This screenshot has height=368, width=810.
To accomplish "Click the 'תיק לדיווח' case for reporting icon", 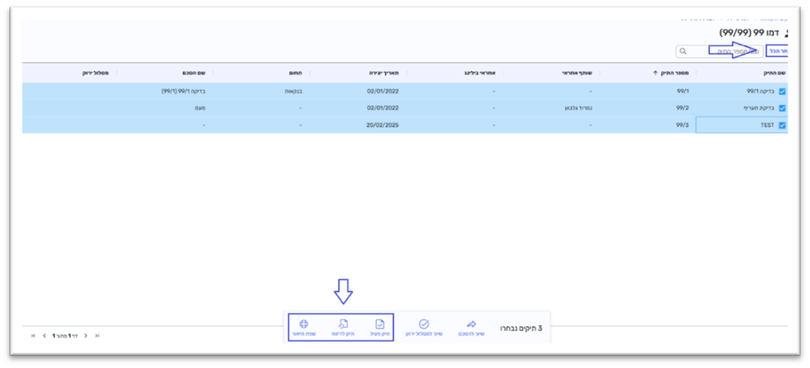I will point(342,324).
